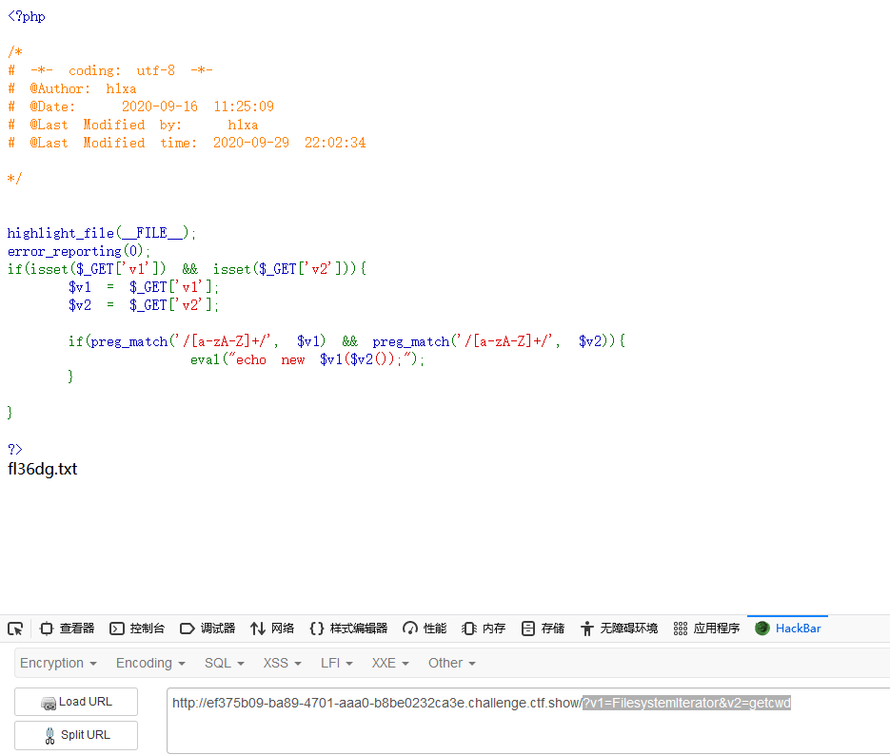Image resolution: width=890 pixels, height=755 pixels.
Task: Switch to the HackBar tab
Action: pyautogui.click(x=788, y=628)
